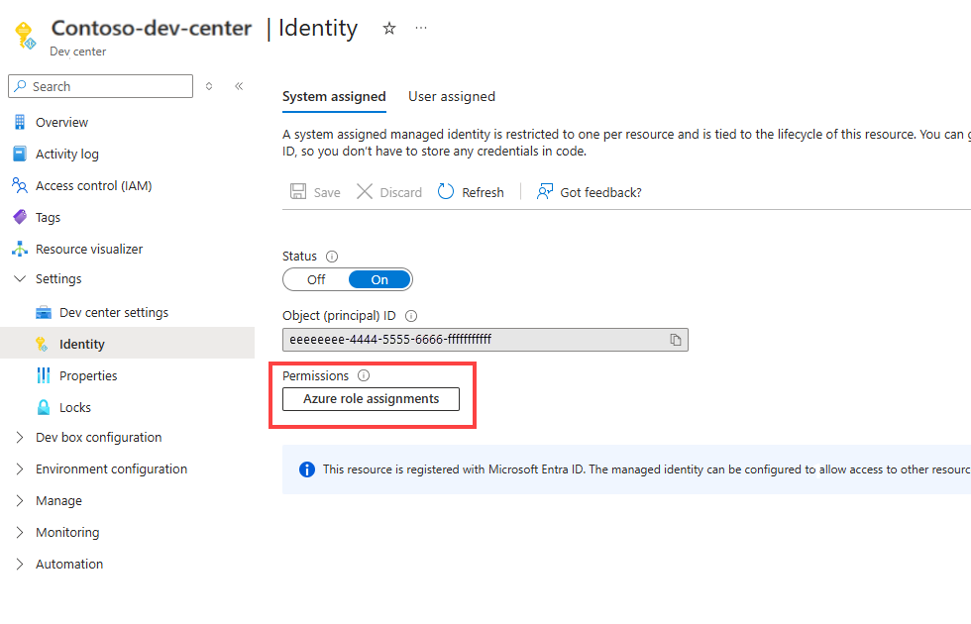Focus the sidebar Search field
Viewport: 971px width, 624px height.
pos(100,86)
